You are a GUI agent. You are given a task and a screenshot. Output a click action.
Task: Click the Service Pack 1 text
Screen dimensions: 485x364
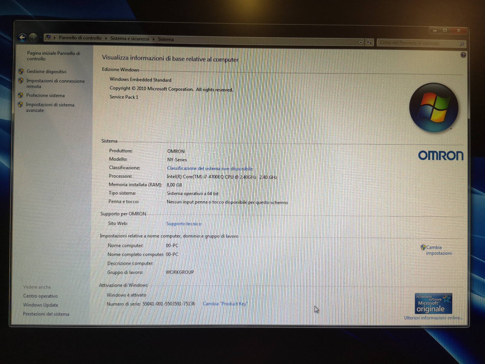pos(124,97)
